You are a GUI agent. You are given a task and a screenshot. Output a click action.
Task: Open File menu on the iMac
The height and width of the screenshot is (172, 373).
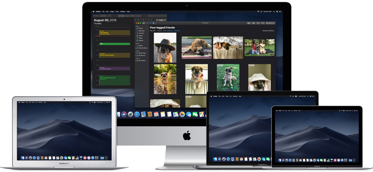103,12
